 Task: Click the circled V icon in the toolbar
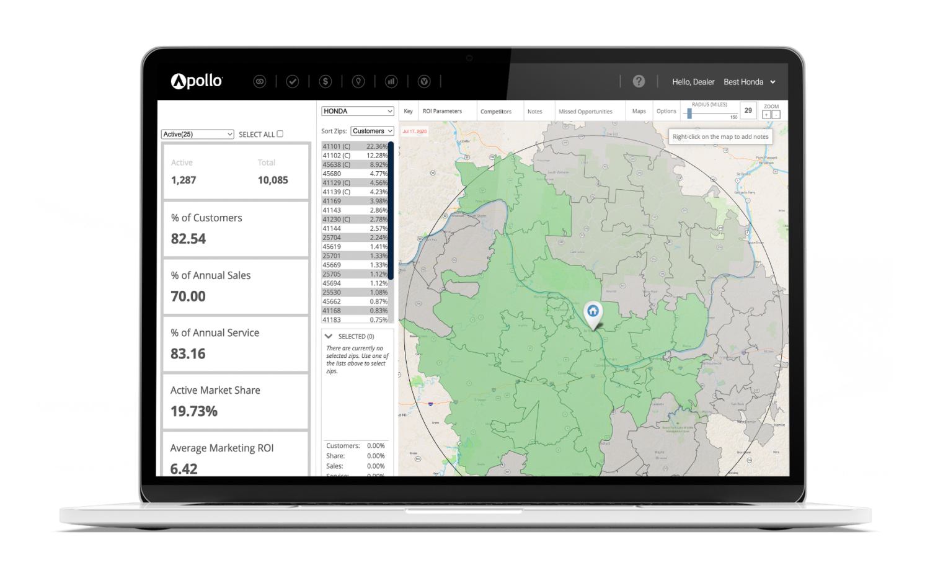(x=424, y=81)
